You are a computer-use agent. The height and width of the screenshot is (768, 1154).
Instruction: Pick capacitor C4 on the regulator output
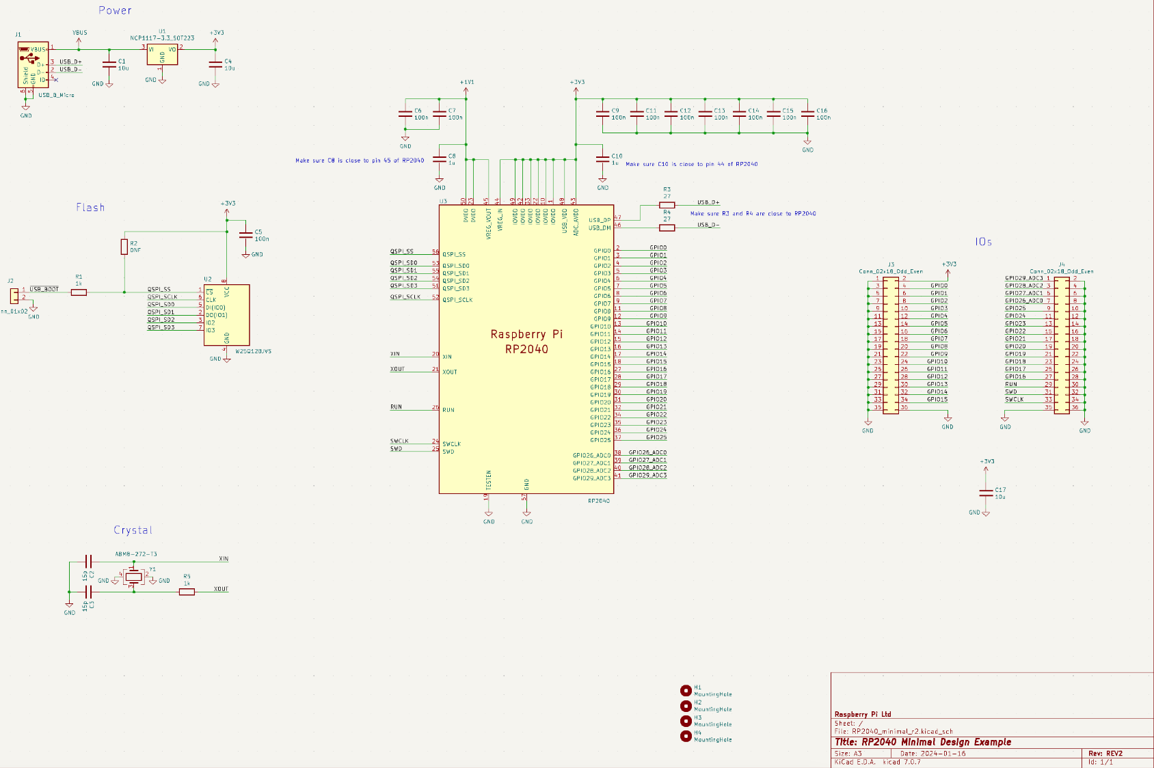215,64
